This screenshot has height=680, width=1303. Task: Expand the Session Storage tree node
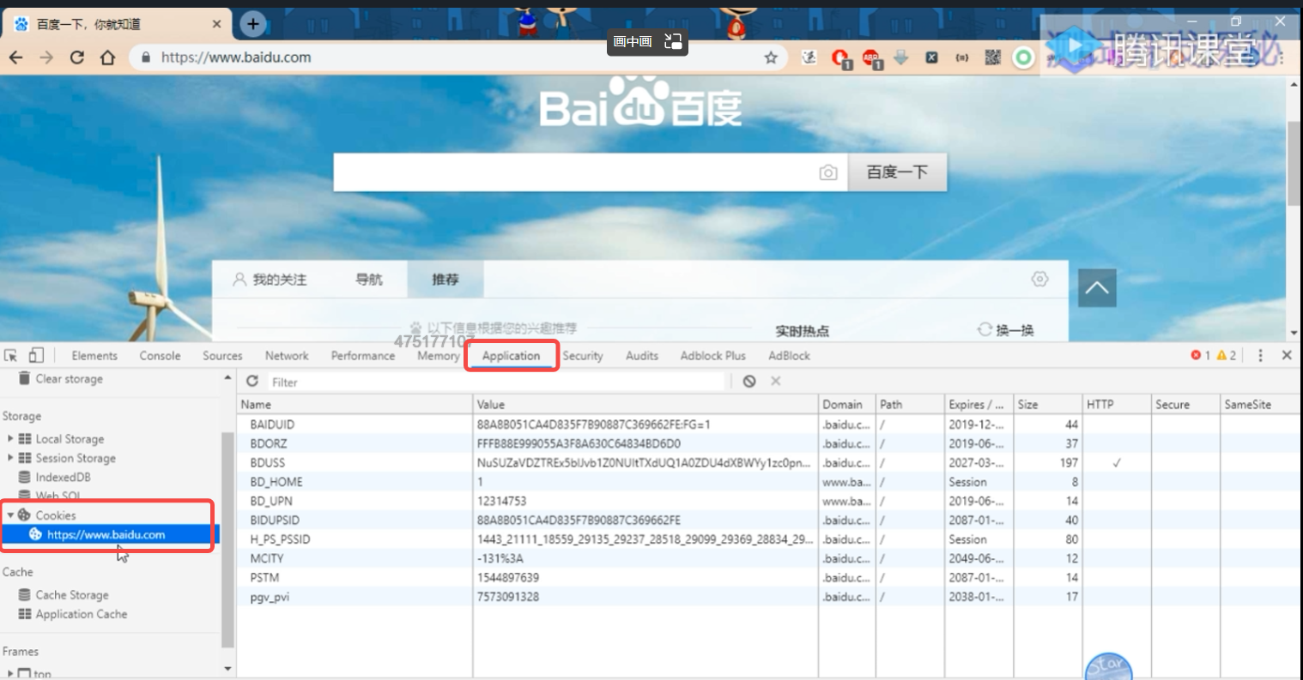pos(10,458)
